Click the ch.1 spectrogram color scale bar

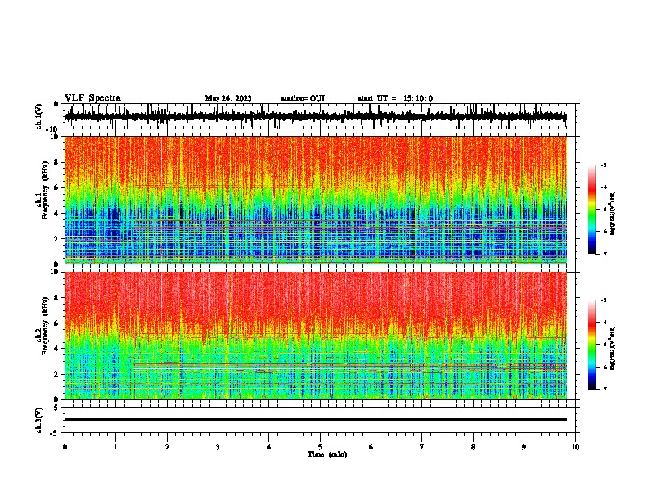pyautogui.click(x=592, y=210)
